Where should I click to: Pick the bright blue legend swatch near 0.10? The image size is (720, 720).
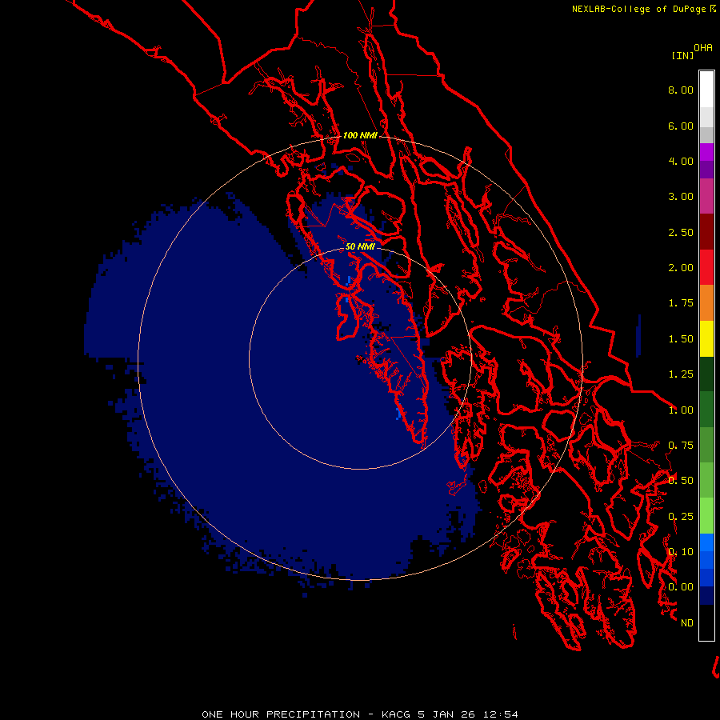(x=706, y=542)
